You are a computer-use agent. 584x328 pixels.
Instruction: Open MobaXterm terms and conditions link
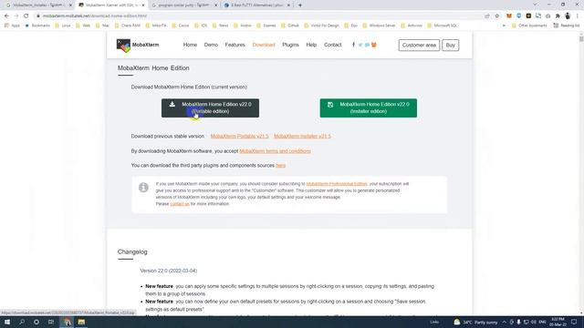[x=275, y=151]
